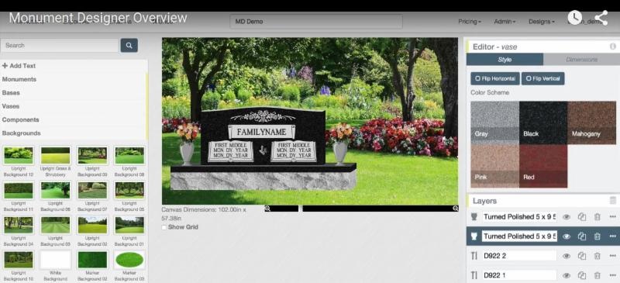The width and height of the screenshot is (620, 283).
Task: Open the Pricing dropdown menu
Action: [470, 22]
